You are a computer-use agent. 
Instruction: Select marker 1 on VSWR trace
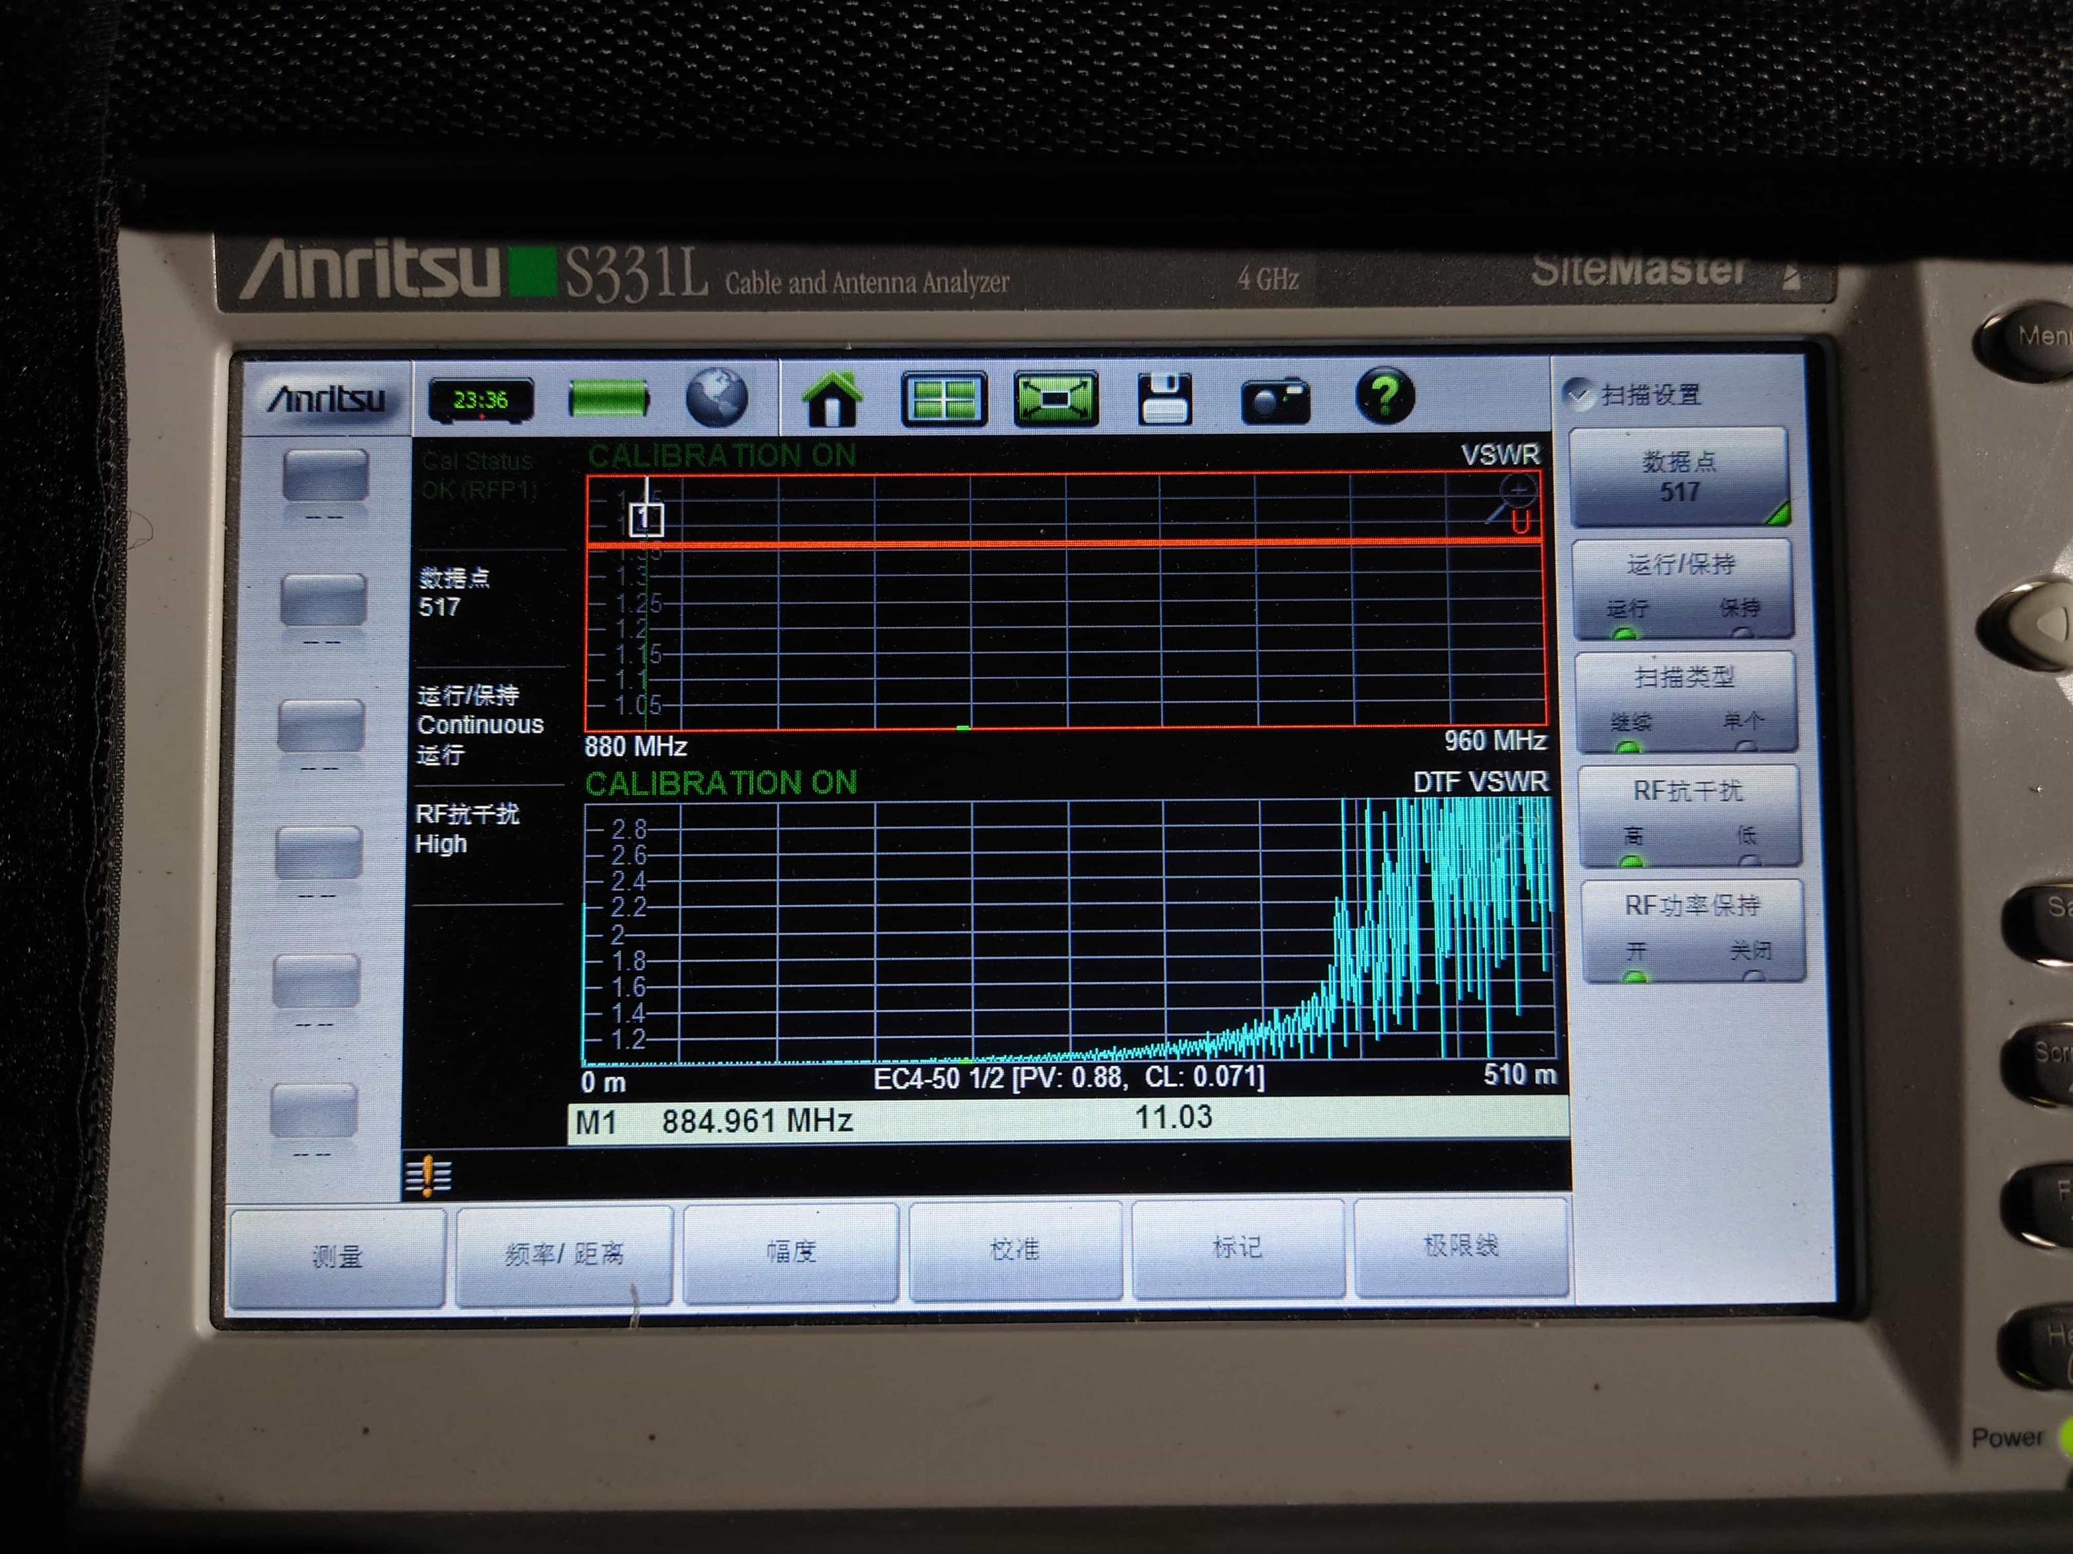pos(647,518)
